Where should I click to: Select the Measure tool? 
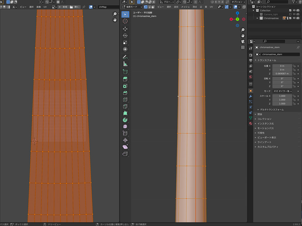[125, 64]
